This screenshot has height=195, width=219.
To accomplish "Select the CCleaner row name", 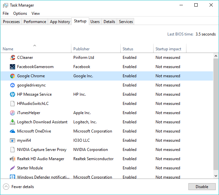I will click(x=25, y=58).
